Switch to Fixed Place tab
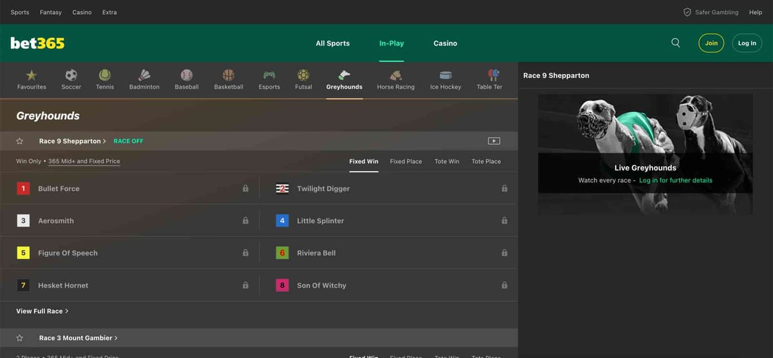 tap(406, 162)
